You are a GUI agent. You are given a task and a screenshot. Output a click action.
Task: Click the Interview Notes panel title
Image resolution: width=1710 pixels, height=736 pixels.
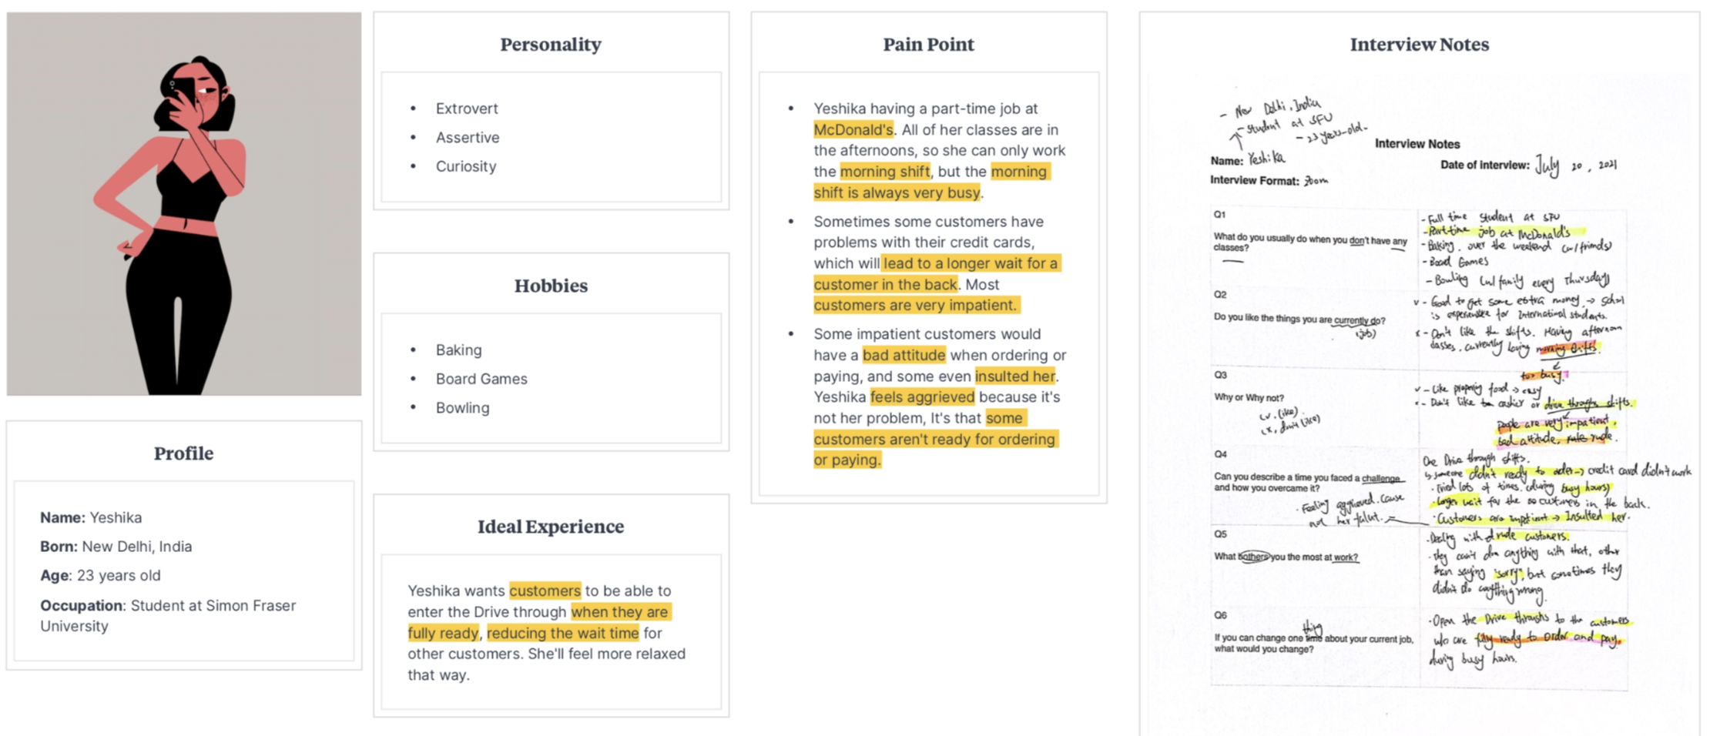(1419, 45)
